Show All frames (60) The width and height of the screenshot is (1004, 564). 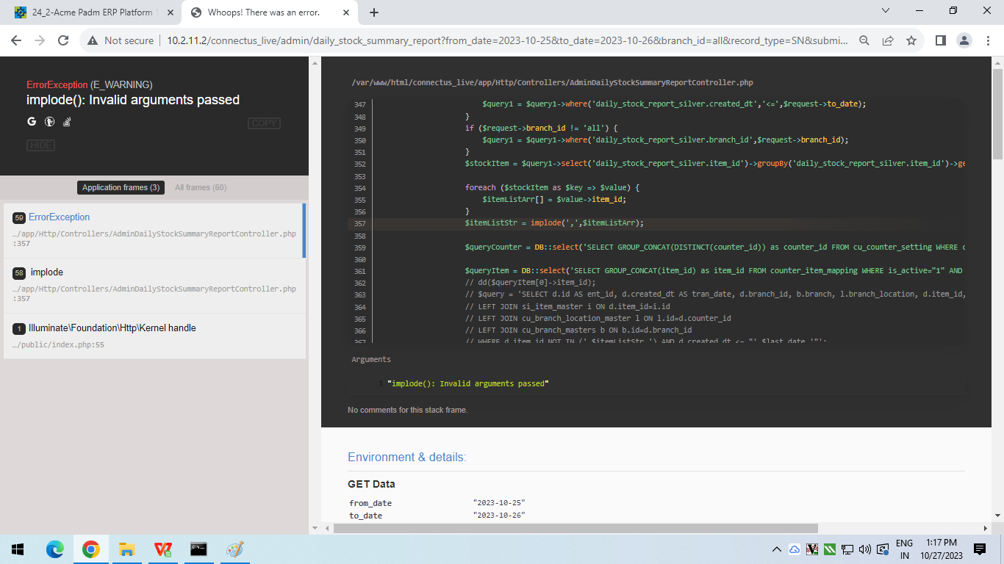201,188
